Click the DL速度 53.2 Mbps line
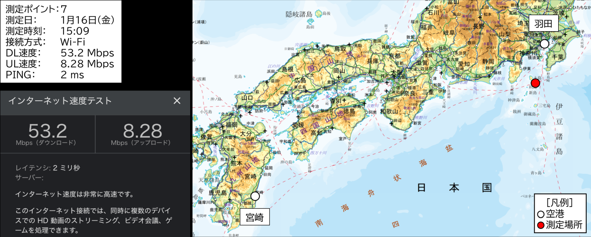The height and width of the screenshot is (237, 591). (60, 53)
